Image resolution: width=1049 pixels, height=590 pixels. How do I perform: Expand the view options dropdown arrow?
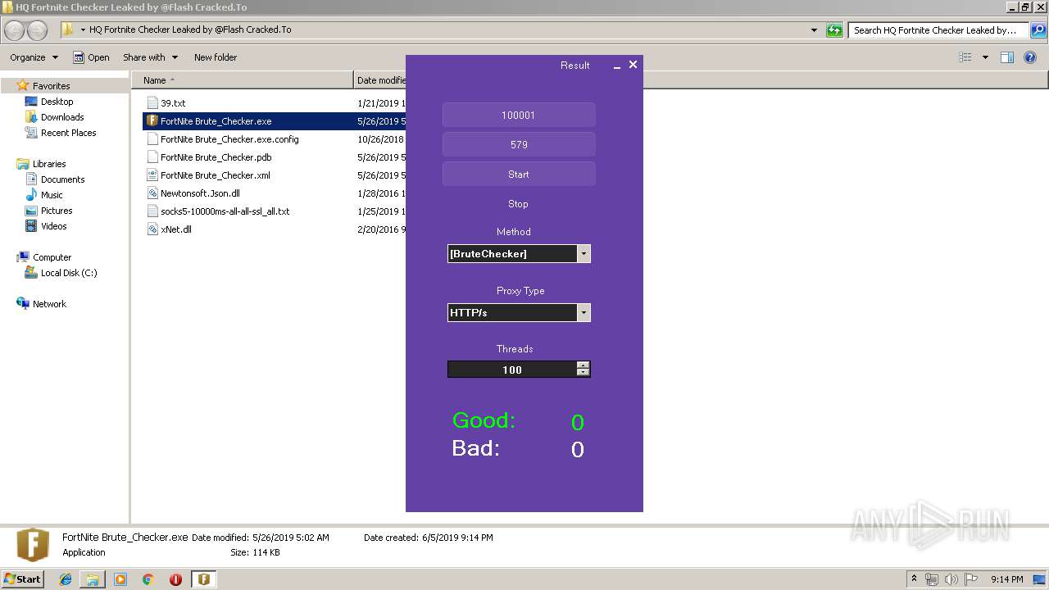click(x=985, y=57)
